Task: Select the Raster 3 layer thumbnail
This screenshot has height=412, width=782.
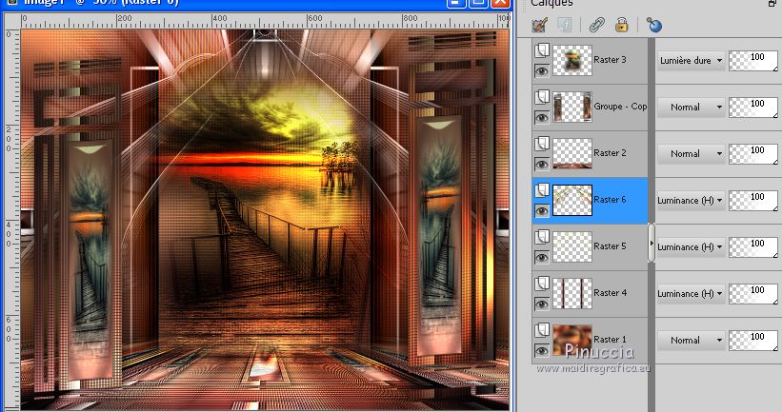Action: tap(572, 60)
